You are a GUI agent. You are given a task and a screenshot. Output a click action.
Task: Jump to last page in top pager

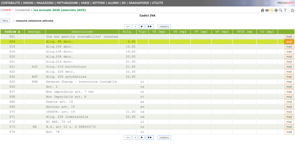pyautogui.click(x=150, y=27)
